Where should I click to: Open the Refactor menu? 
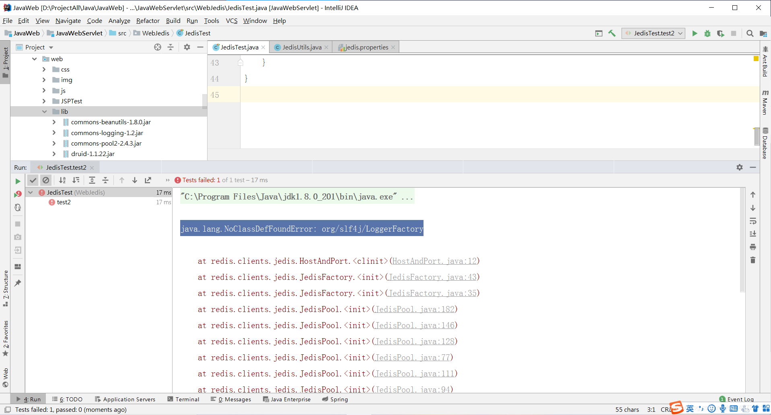tap(148, 21)
